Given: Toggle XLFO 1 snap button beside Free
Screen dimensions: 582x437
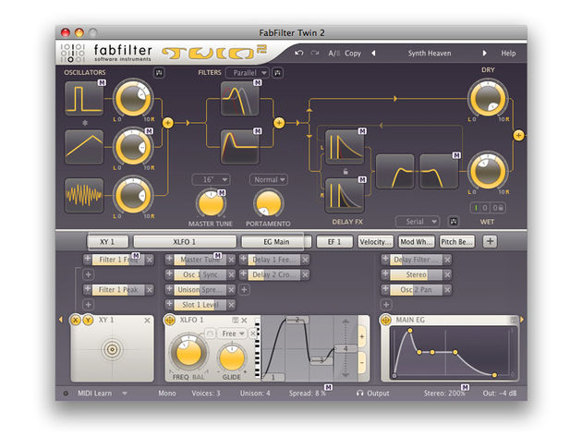Looking at the screenshot, I should pos(210,334).
